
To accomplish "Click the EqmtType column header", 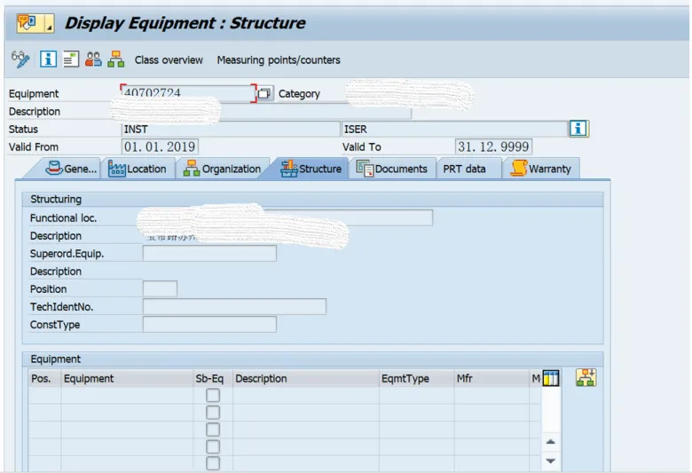I will click(416, 378).
